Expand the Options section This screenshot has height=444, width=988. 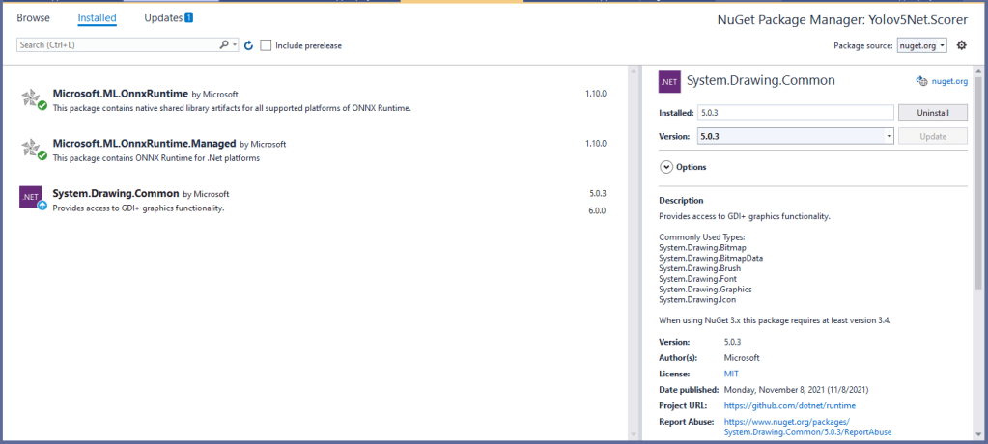click(x=665, y=167)
